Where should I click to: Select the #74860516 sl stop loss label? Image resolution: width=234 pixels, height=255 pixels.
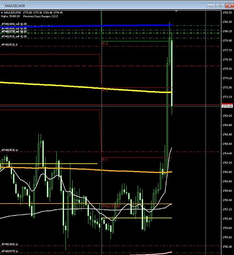point(10,44)
